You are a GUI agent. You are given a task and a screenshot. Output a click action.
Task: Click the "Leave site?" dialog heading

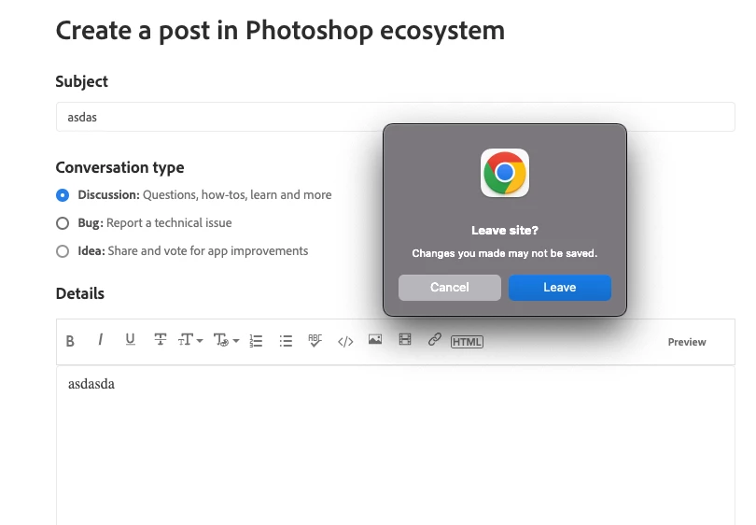[x=505, y=230]
